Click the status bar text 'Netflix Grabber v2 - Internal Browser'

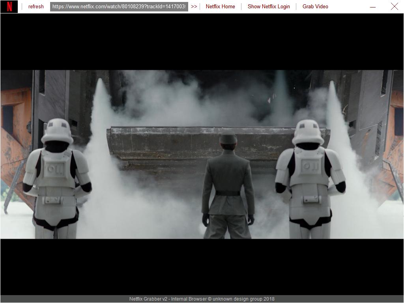(168, 299)
